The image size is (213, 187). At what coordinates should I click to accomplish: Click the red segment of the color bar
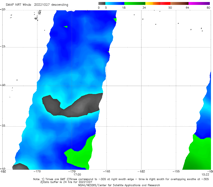coord(165,3)
